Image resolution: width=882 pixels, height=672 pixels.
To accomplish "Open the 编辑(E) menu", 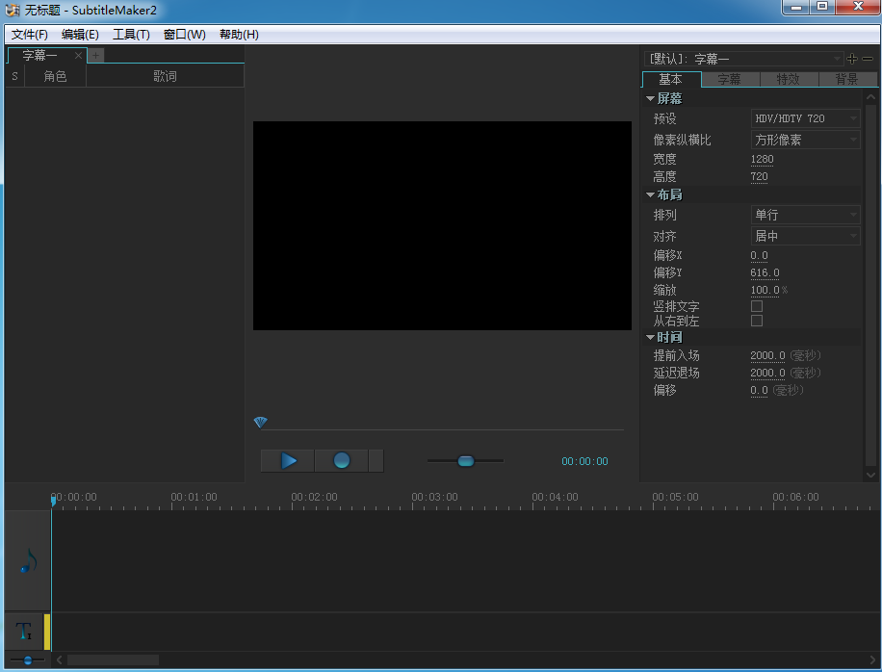I will 80,35.
